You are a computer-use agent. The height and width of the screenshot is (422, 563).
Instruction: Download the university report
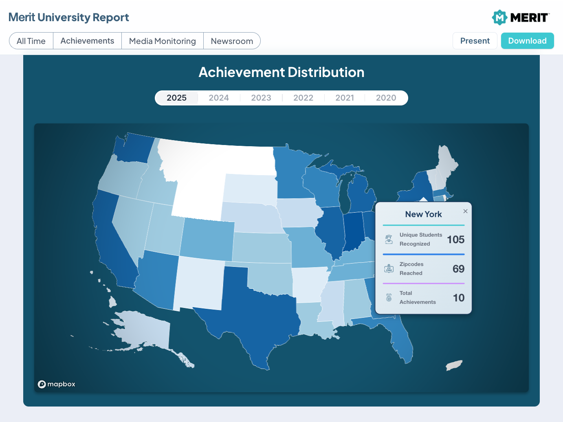pyautogui.click(x=527, y=41)
